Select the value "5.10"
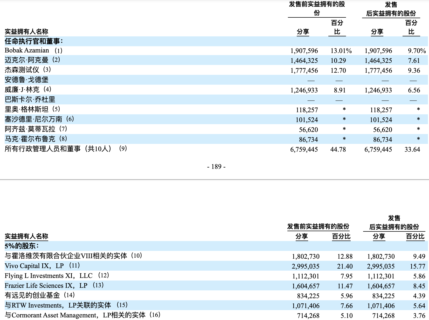 pyautogui.click(x=347, y=316)
